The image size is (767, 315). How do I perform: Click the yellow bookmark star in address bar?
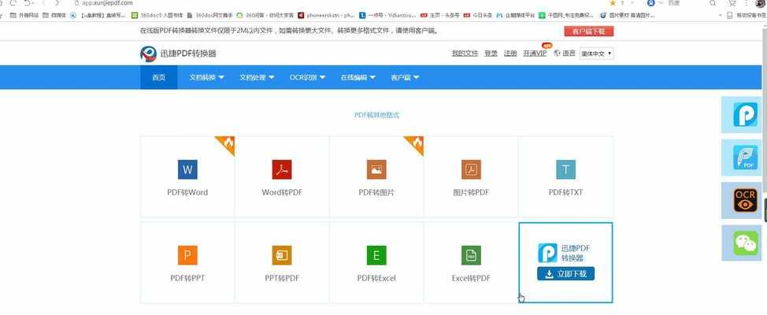(613, 3)
